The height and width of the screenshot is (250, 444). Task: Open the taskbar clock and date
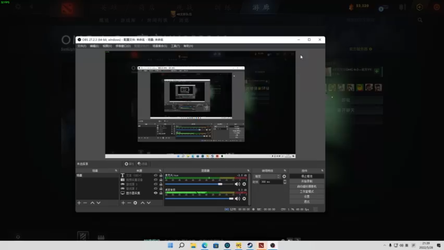pos(426,246)
